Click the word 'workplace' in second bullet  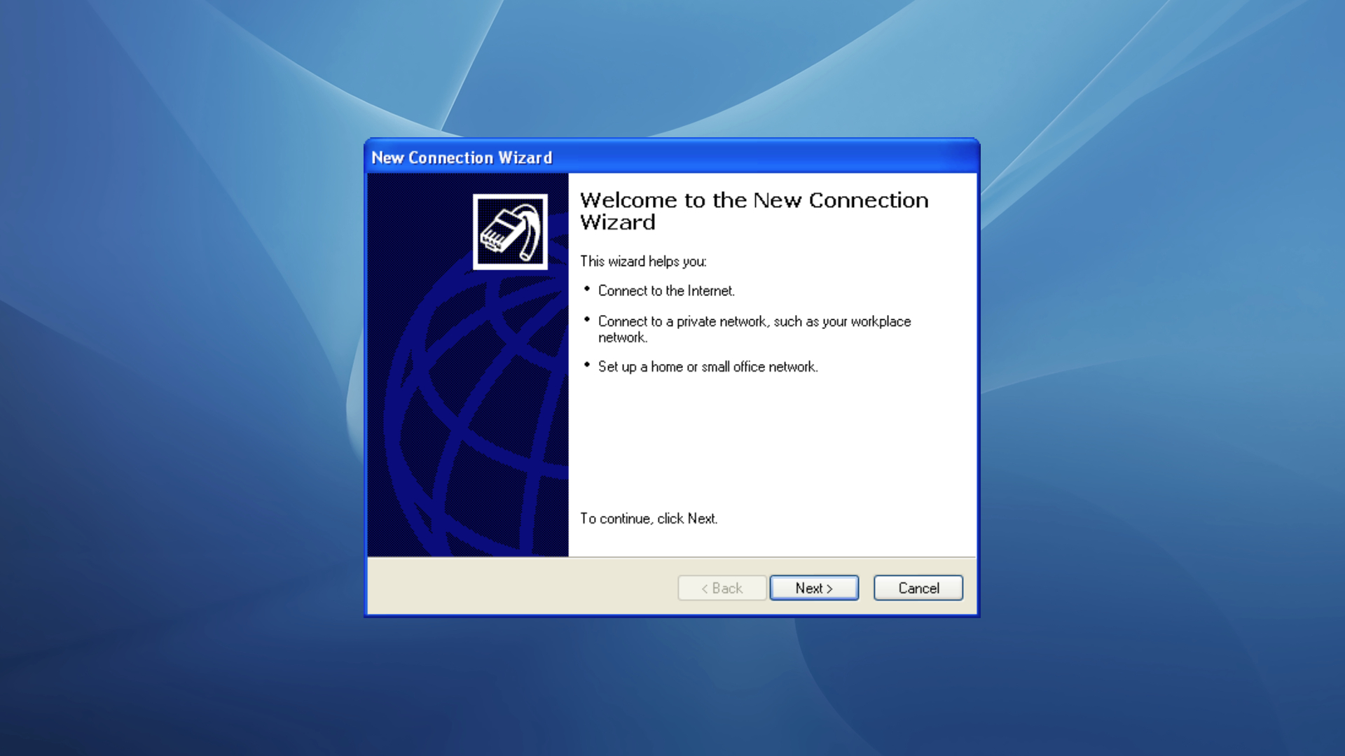(881, 321)
